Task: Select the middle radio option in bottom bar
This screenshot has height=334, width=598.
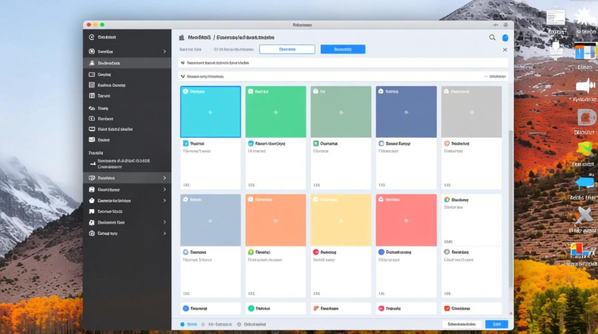Action: click(203, 325)
